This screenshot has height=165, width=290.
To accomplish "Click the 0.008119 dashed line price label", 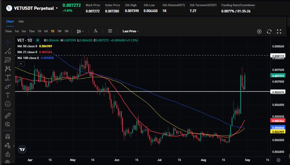I will point(278,56).
